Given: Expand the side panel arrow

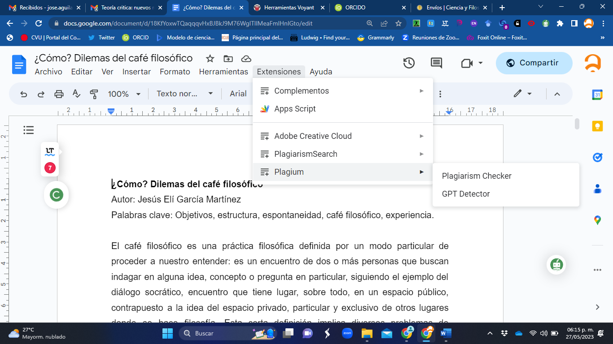Looking at the screenshot, I should coord(597,307).
